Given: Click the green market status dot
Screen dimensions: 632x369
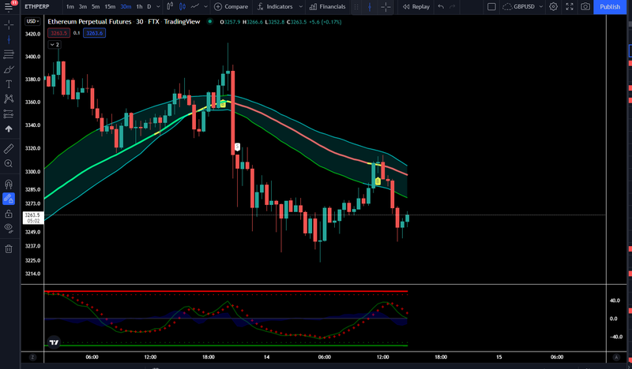Looking at the screenshot, I should [x=209, y=22].
